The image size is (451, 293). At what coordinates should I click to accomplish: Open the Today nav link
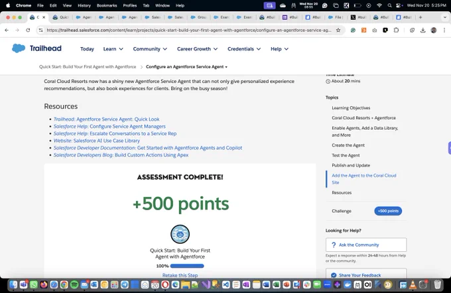click(x=87, y=49)
